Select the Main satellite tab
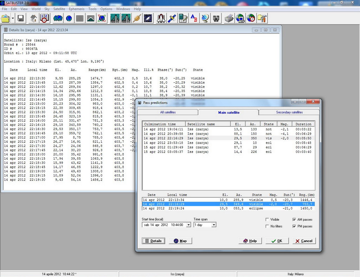Viewport: 360px width, 277px height. pos(229,112)
